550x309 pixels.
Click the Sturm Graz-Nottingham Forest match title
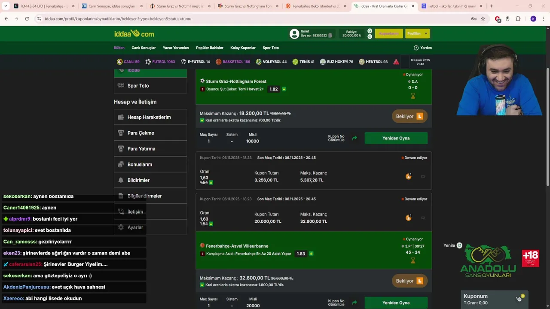pyautogui.click(x=236, y=81)
